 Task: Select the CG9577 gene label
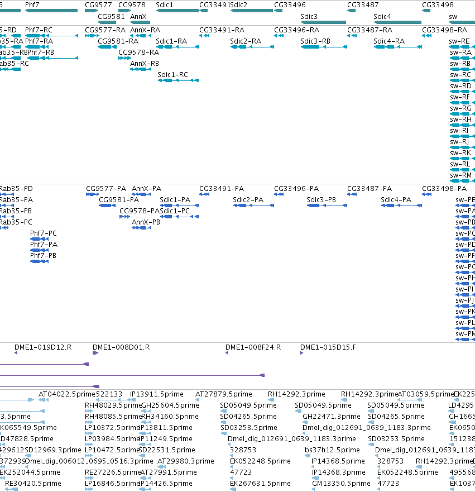coord(98,5)
